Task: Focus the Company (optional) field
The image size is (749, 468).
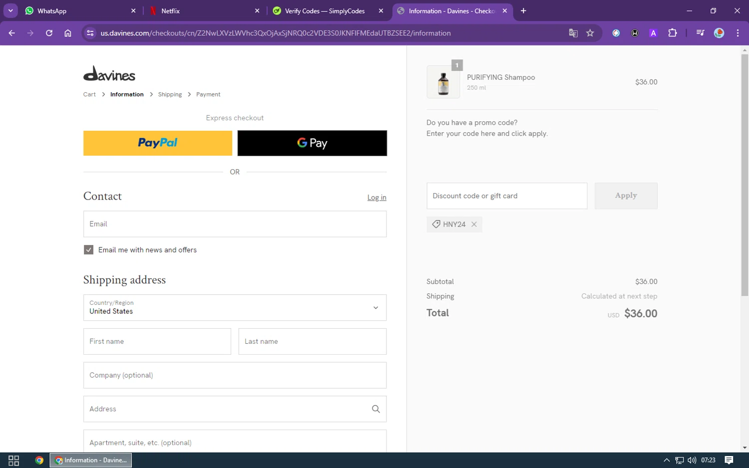Action: 235,375
